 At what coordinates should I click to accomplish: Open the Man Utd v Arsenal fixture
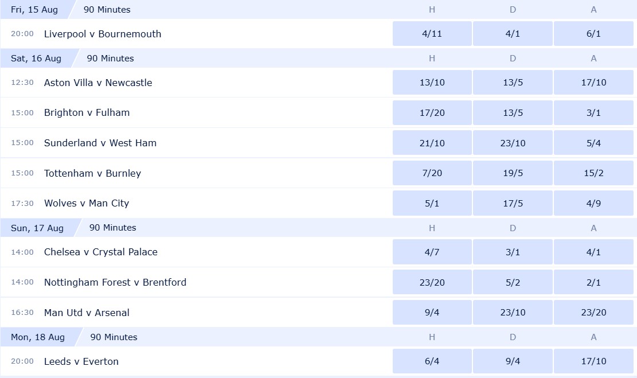point(87,313)
